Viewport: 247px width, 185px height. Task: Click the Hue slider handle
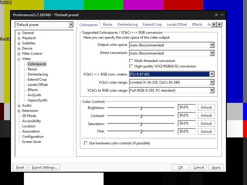click(x=141, y=131)
